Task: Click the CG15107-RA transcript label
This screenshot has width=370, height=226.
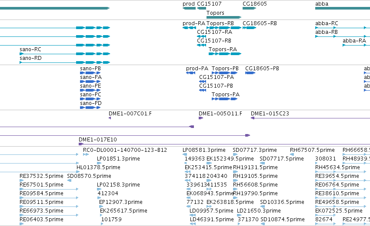Action: coord(214,32)
